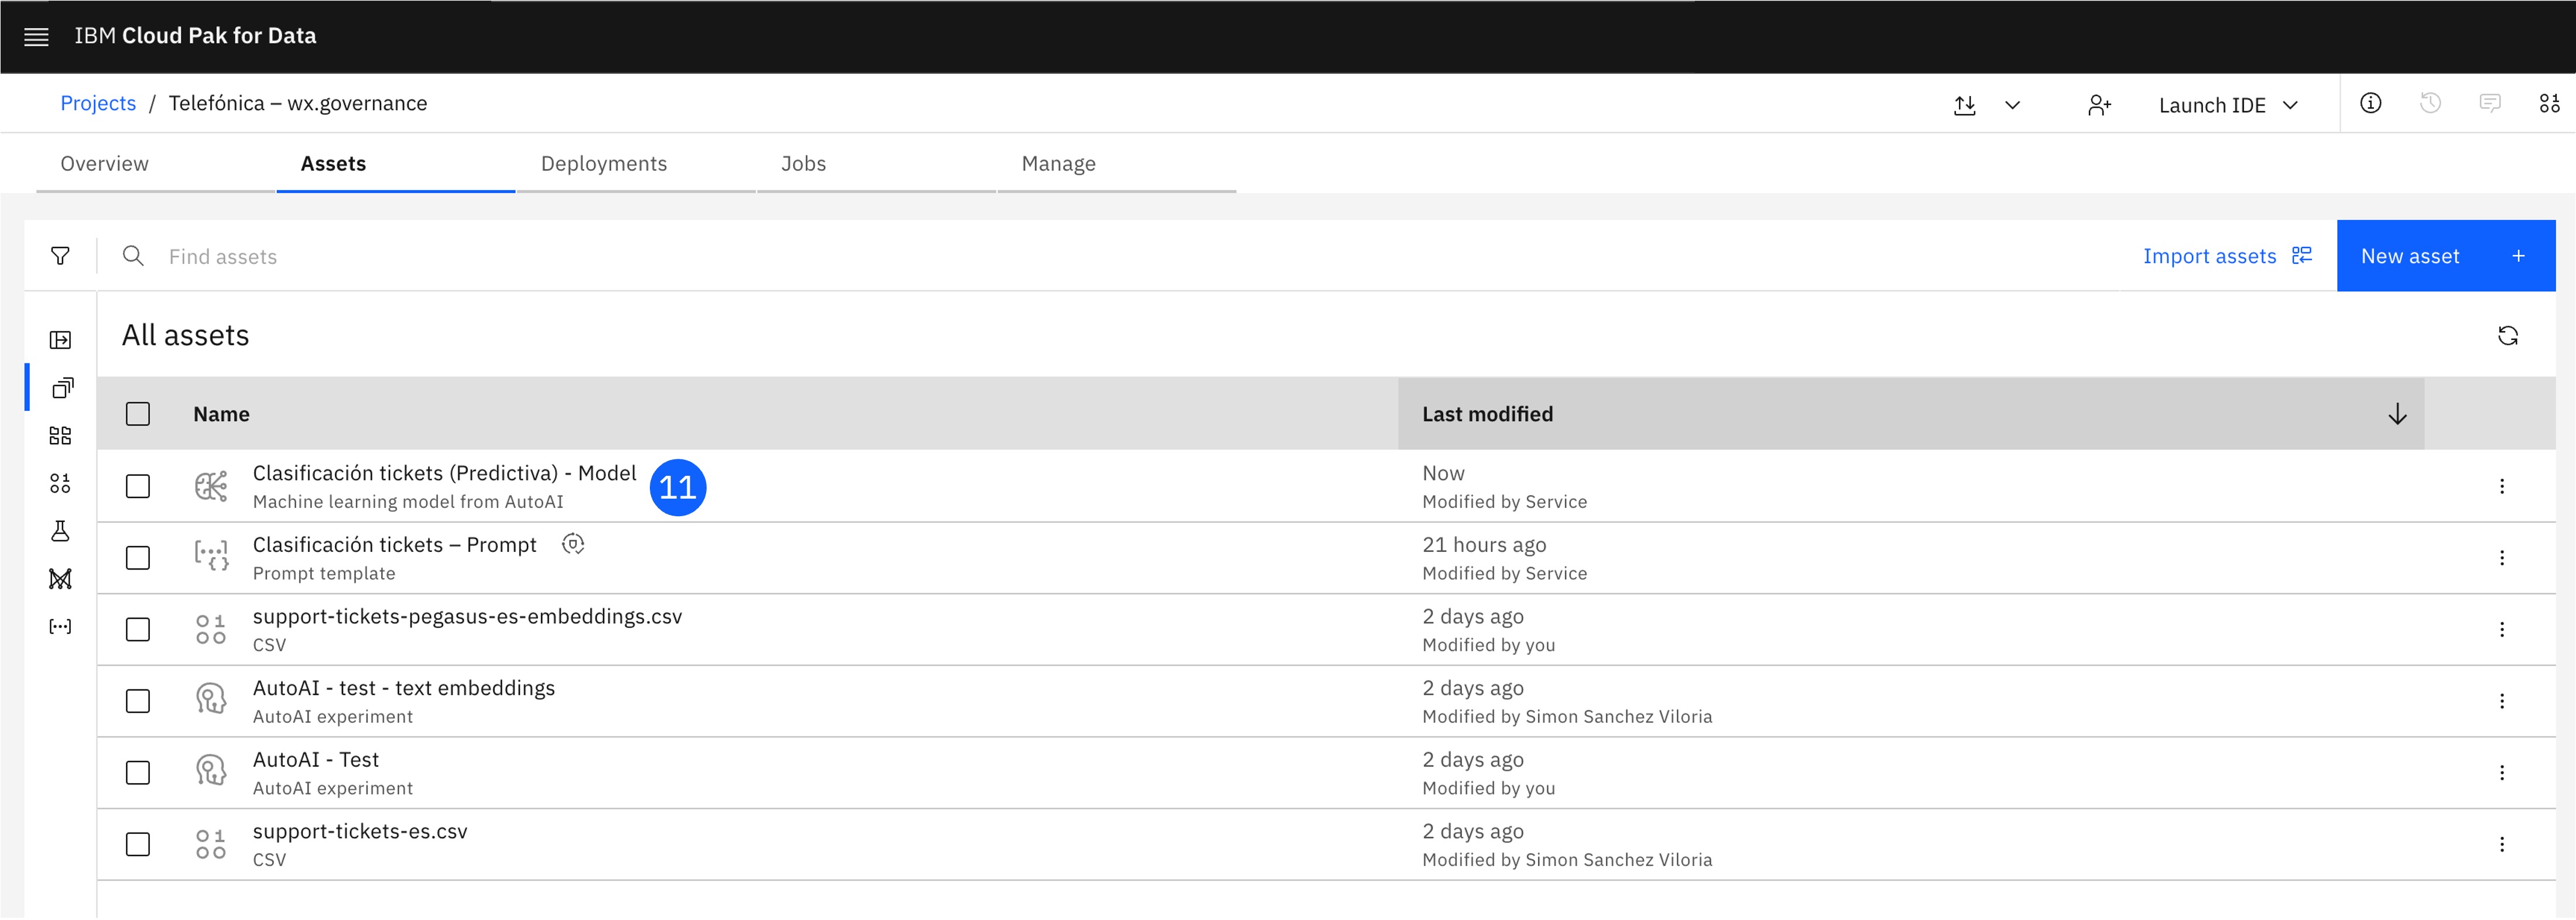Click the data panel icon in header

pyautogui.click(x=2549, y=103)
